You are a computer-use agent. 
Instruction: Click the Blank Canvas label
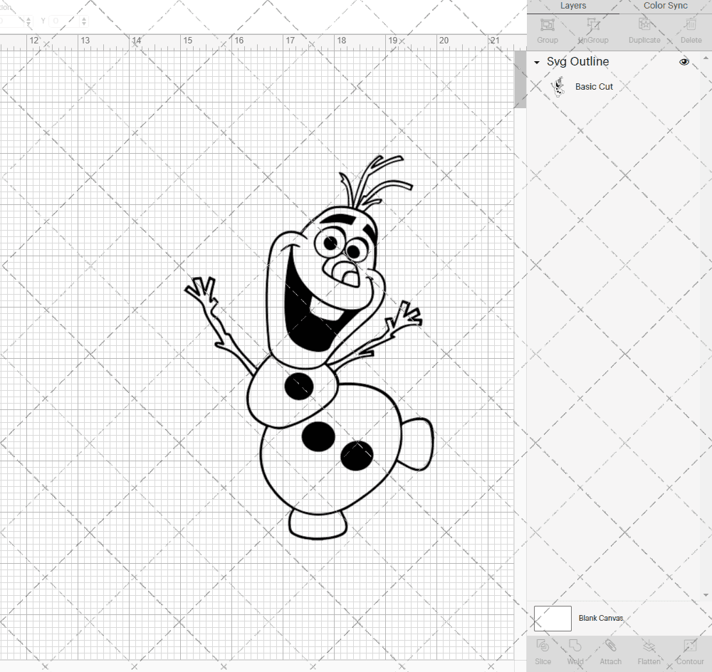pos(601,619)
